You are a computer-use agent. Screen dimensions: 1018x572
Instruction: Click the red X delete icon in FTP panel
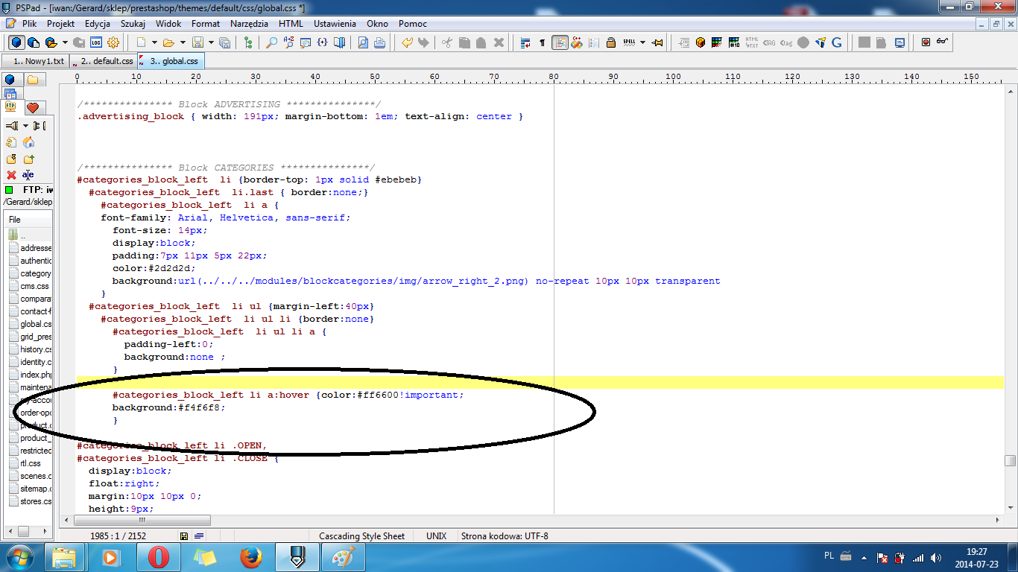[x=11, y=175]
